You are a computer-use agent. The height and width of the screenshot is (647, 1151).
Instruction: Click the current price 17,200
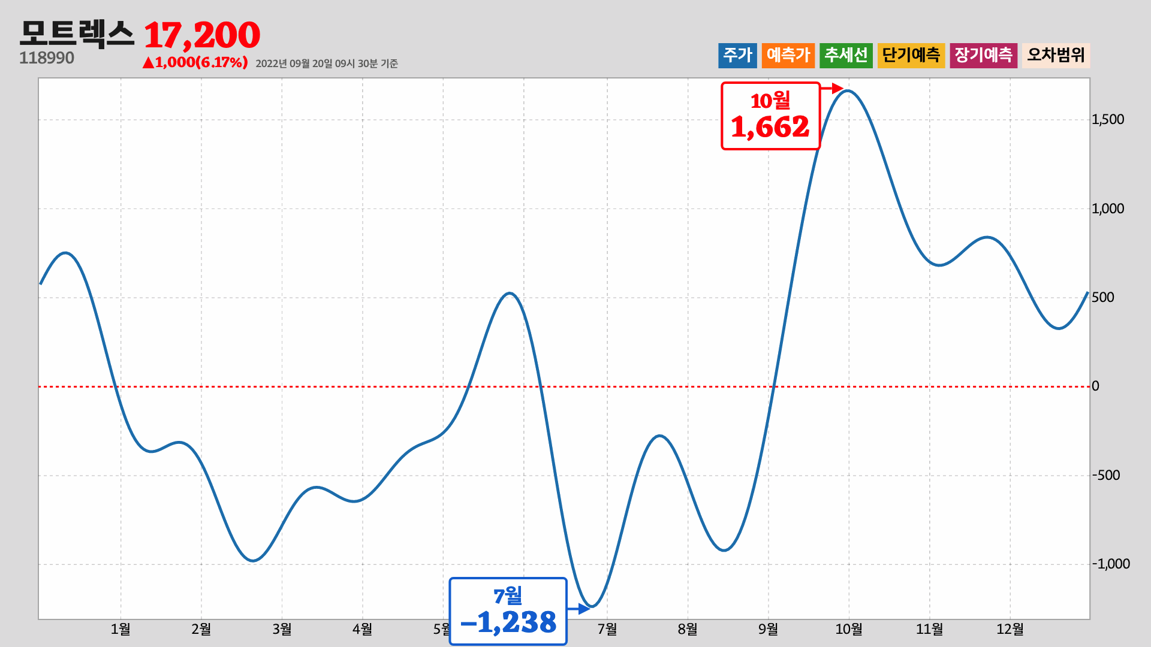coord(201,35)
